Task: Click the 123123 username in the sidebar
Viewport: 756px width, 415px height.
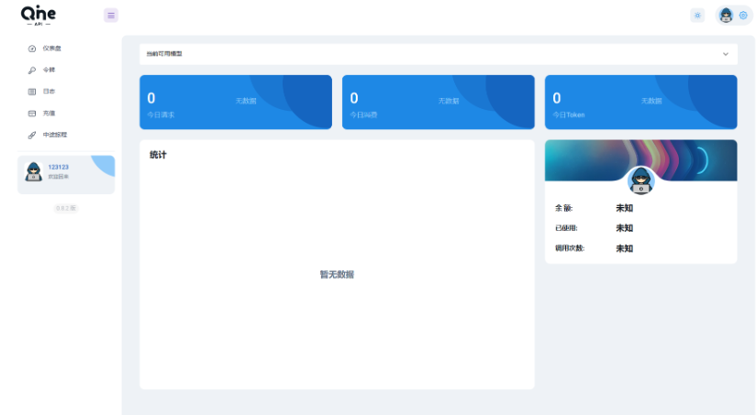Action: 59,167
